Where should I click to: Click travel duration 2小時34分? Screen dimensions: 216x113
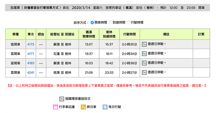click(130, 54)
